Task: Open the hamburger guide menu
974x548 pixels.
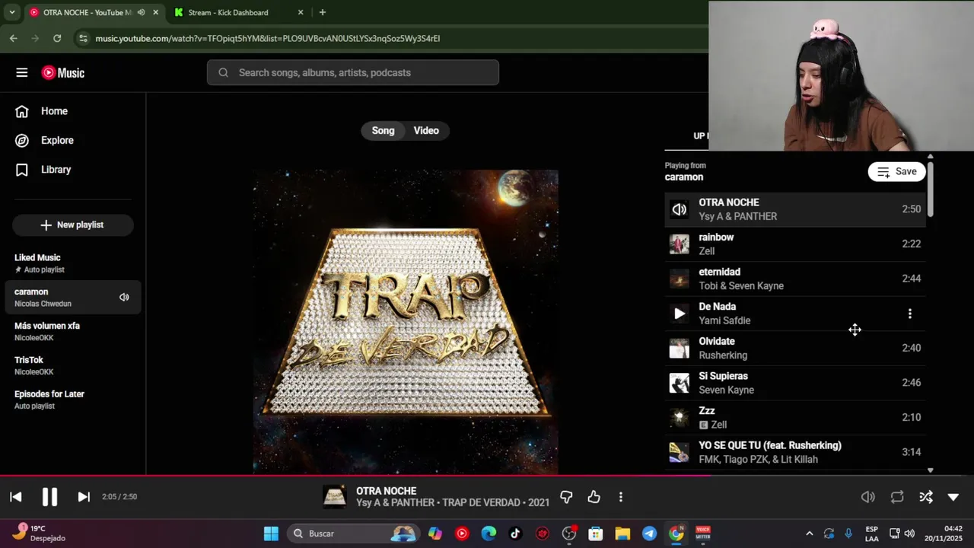Action: (21, 72)
